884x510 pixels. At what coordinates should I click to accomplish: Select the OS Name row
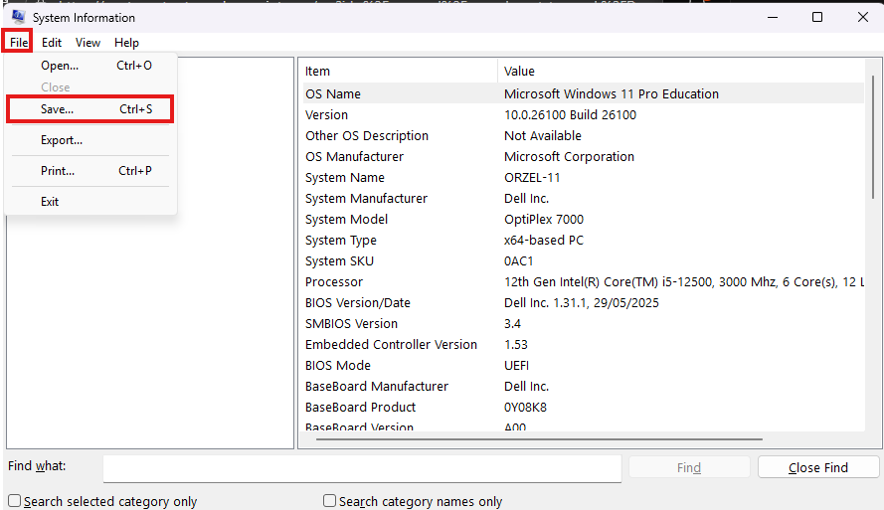[398, 94]
